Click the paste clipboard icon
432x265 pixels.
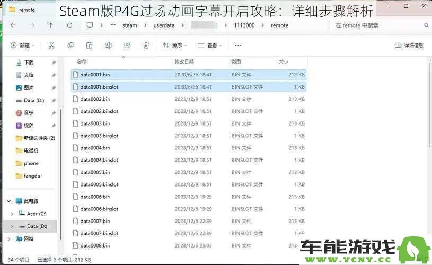pos(89,46)
